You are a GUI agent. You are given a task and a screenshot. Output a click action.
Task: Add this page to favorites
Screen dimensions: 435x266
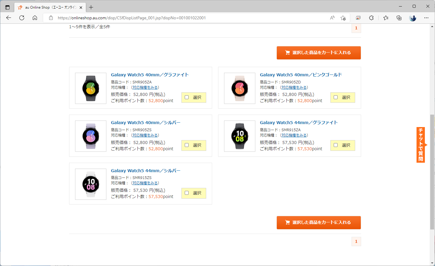tap(343, 18)
